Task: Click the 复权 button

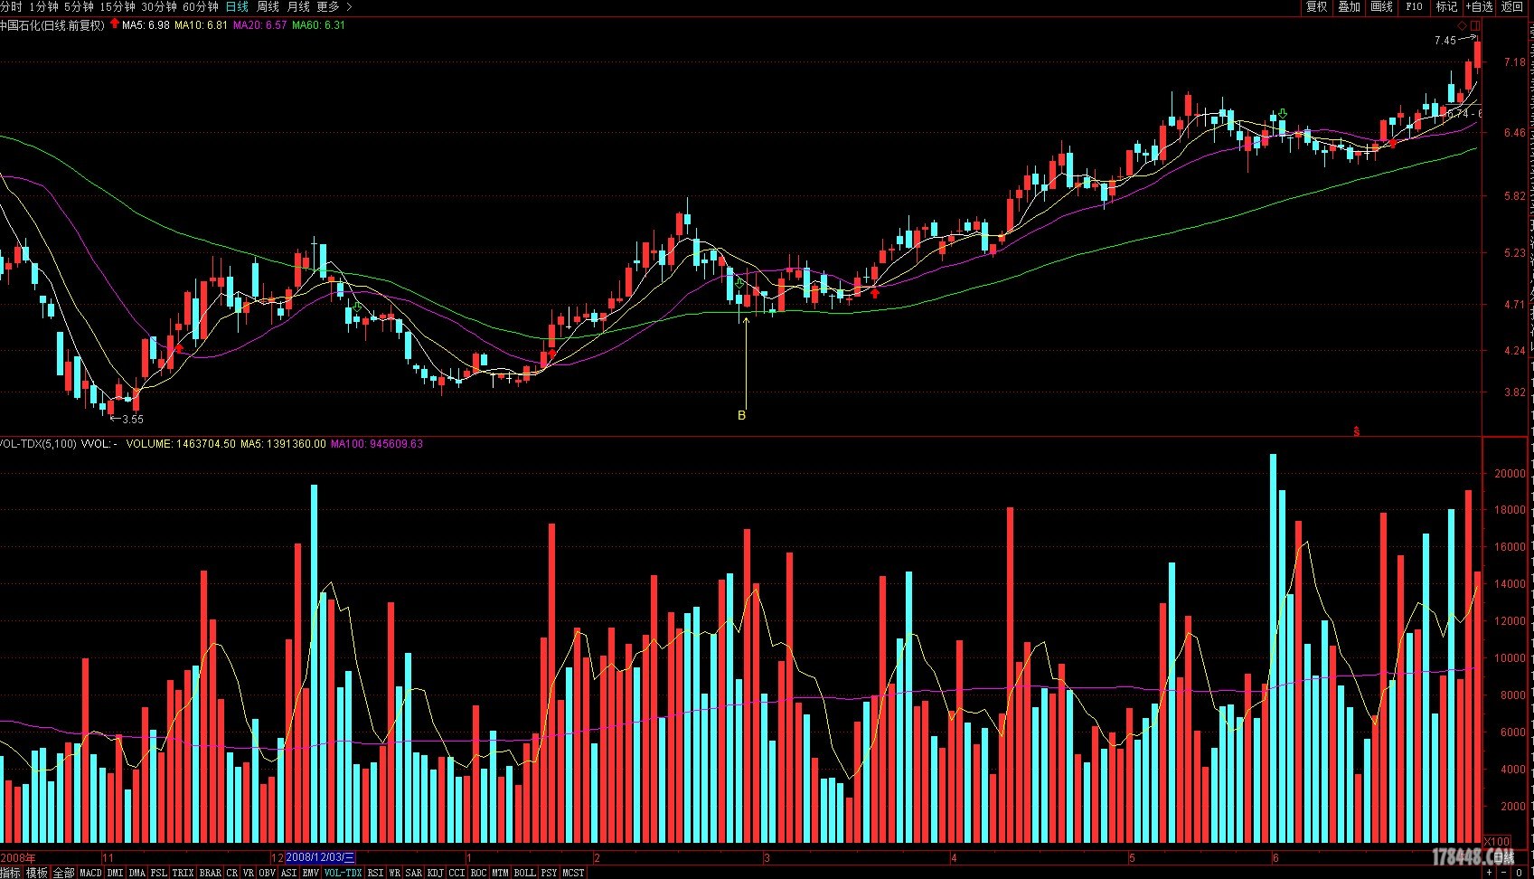Action: coord(1316,6)
